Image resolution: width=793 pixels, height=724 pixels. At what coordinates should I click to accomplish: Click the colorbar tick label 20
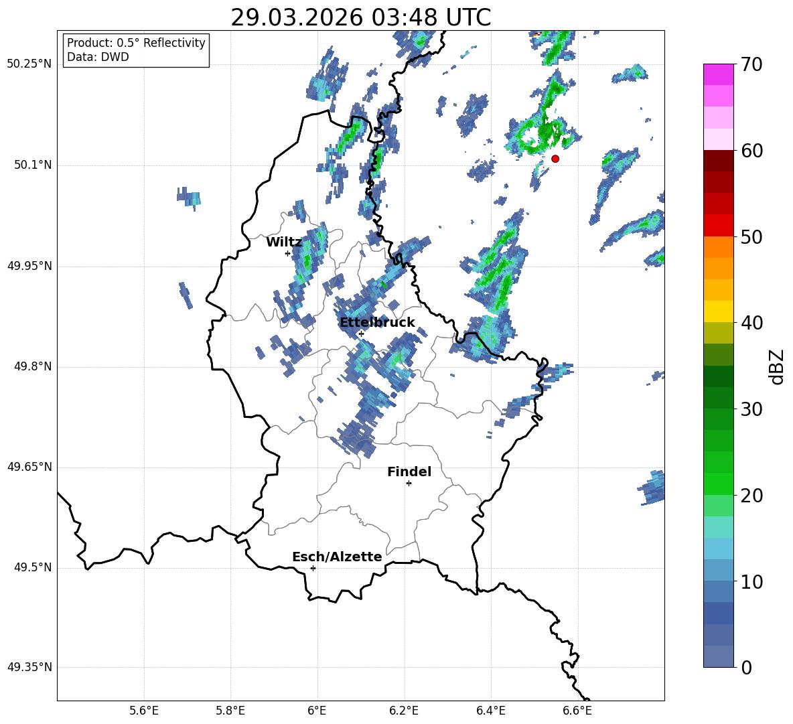tap(751, 496)
